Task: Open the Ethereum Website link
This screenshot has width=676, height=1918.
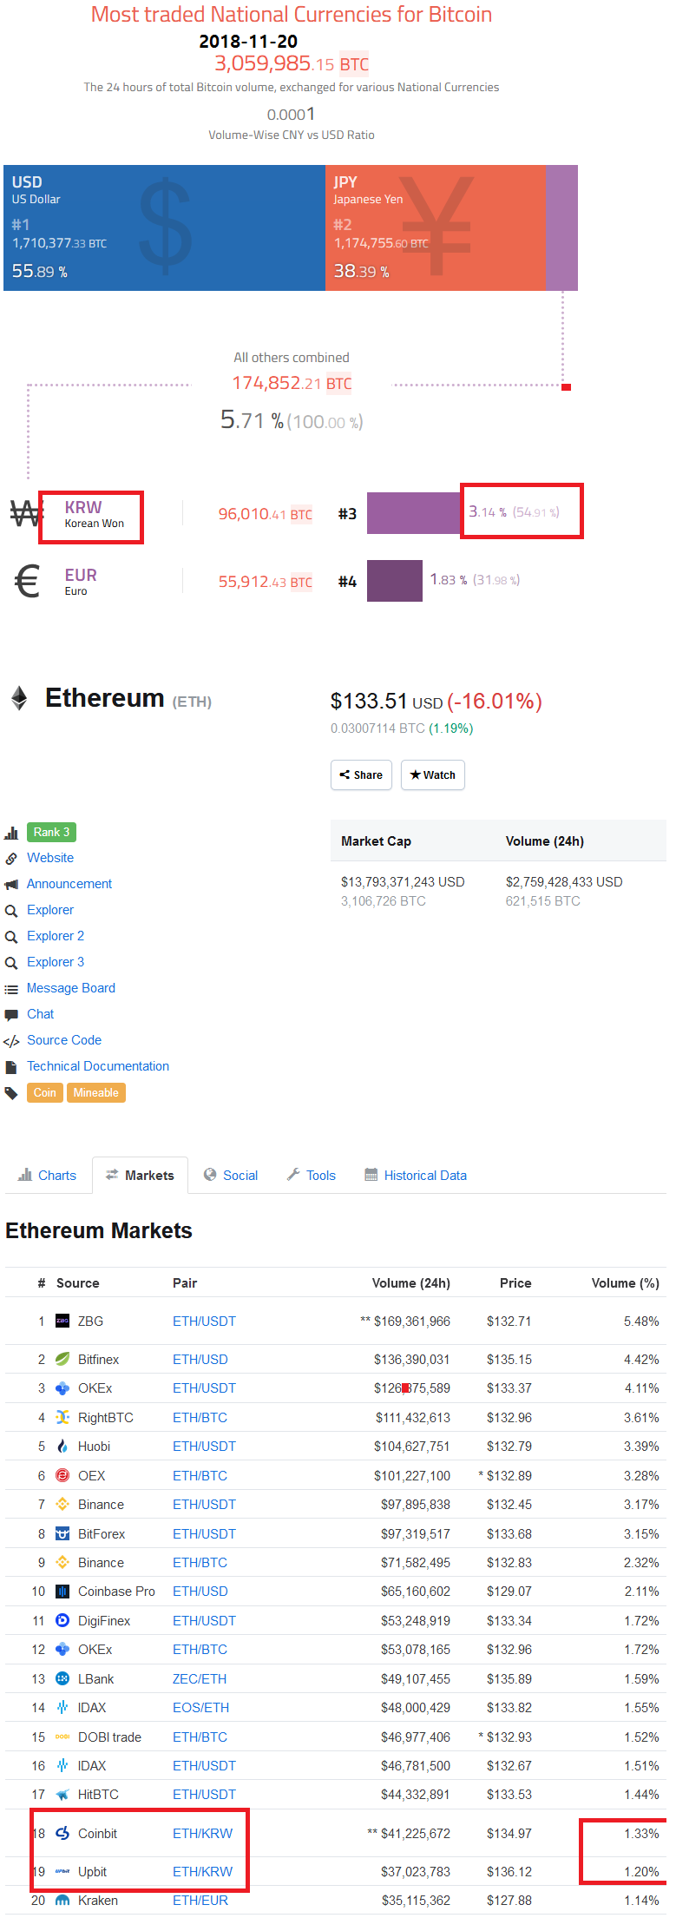Action: [50, 857]
